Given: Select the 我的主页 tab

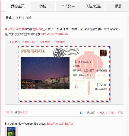Looking at the screenshot, I should click(x=18, y=6).
